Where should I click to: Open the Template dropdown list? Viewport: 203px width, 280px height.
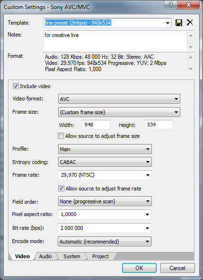click(168, 23)
